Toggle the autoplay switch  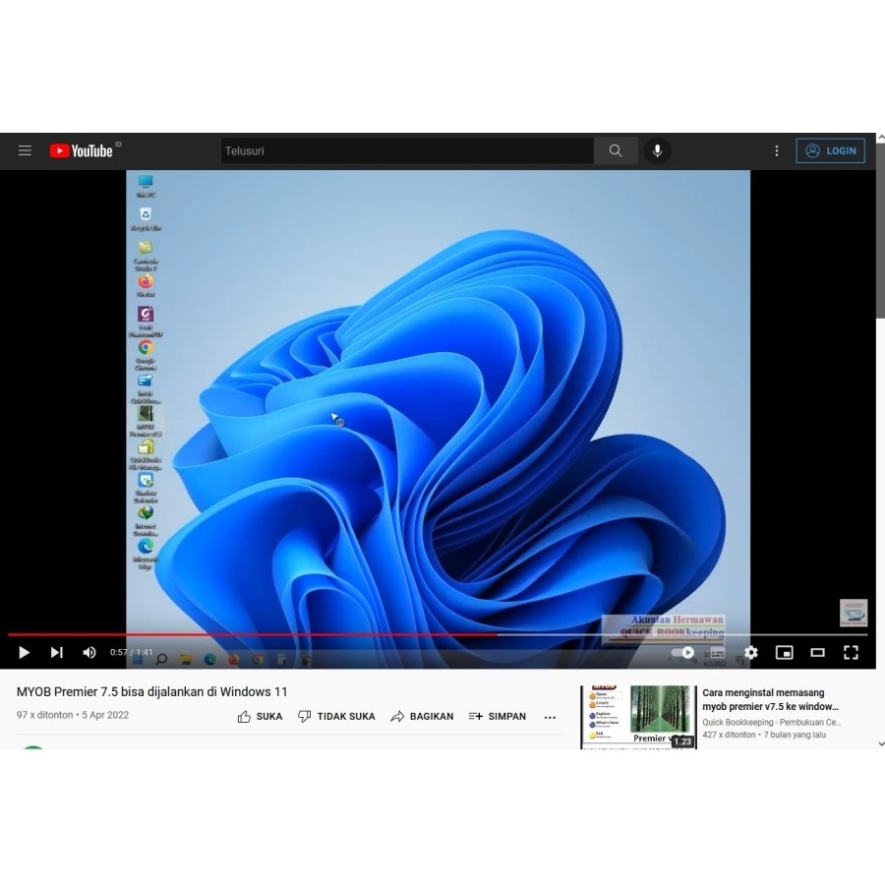(682, 652)
